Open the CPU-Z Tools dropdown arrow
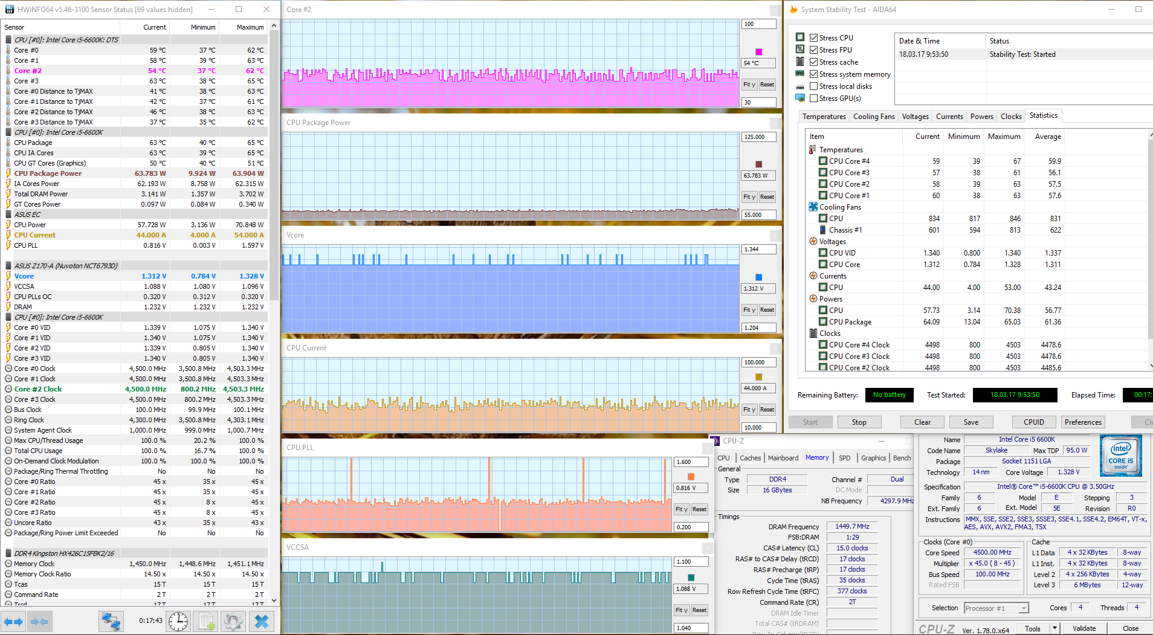Screen dimensions: 1153x635 (x=1054, y=628)
